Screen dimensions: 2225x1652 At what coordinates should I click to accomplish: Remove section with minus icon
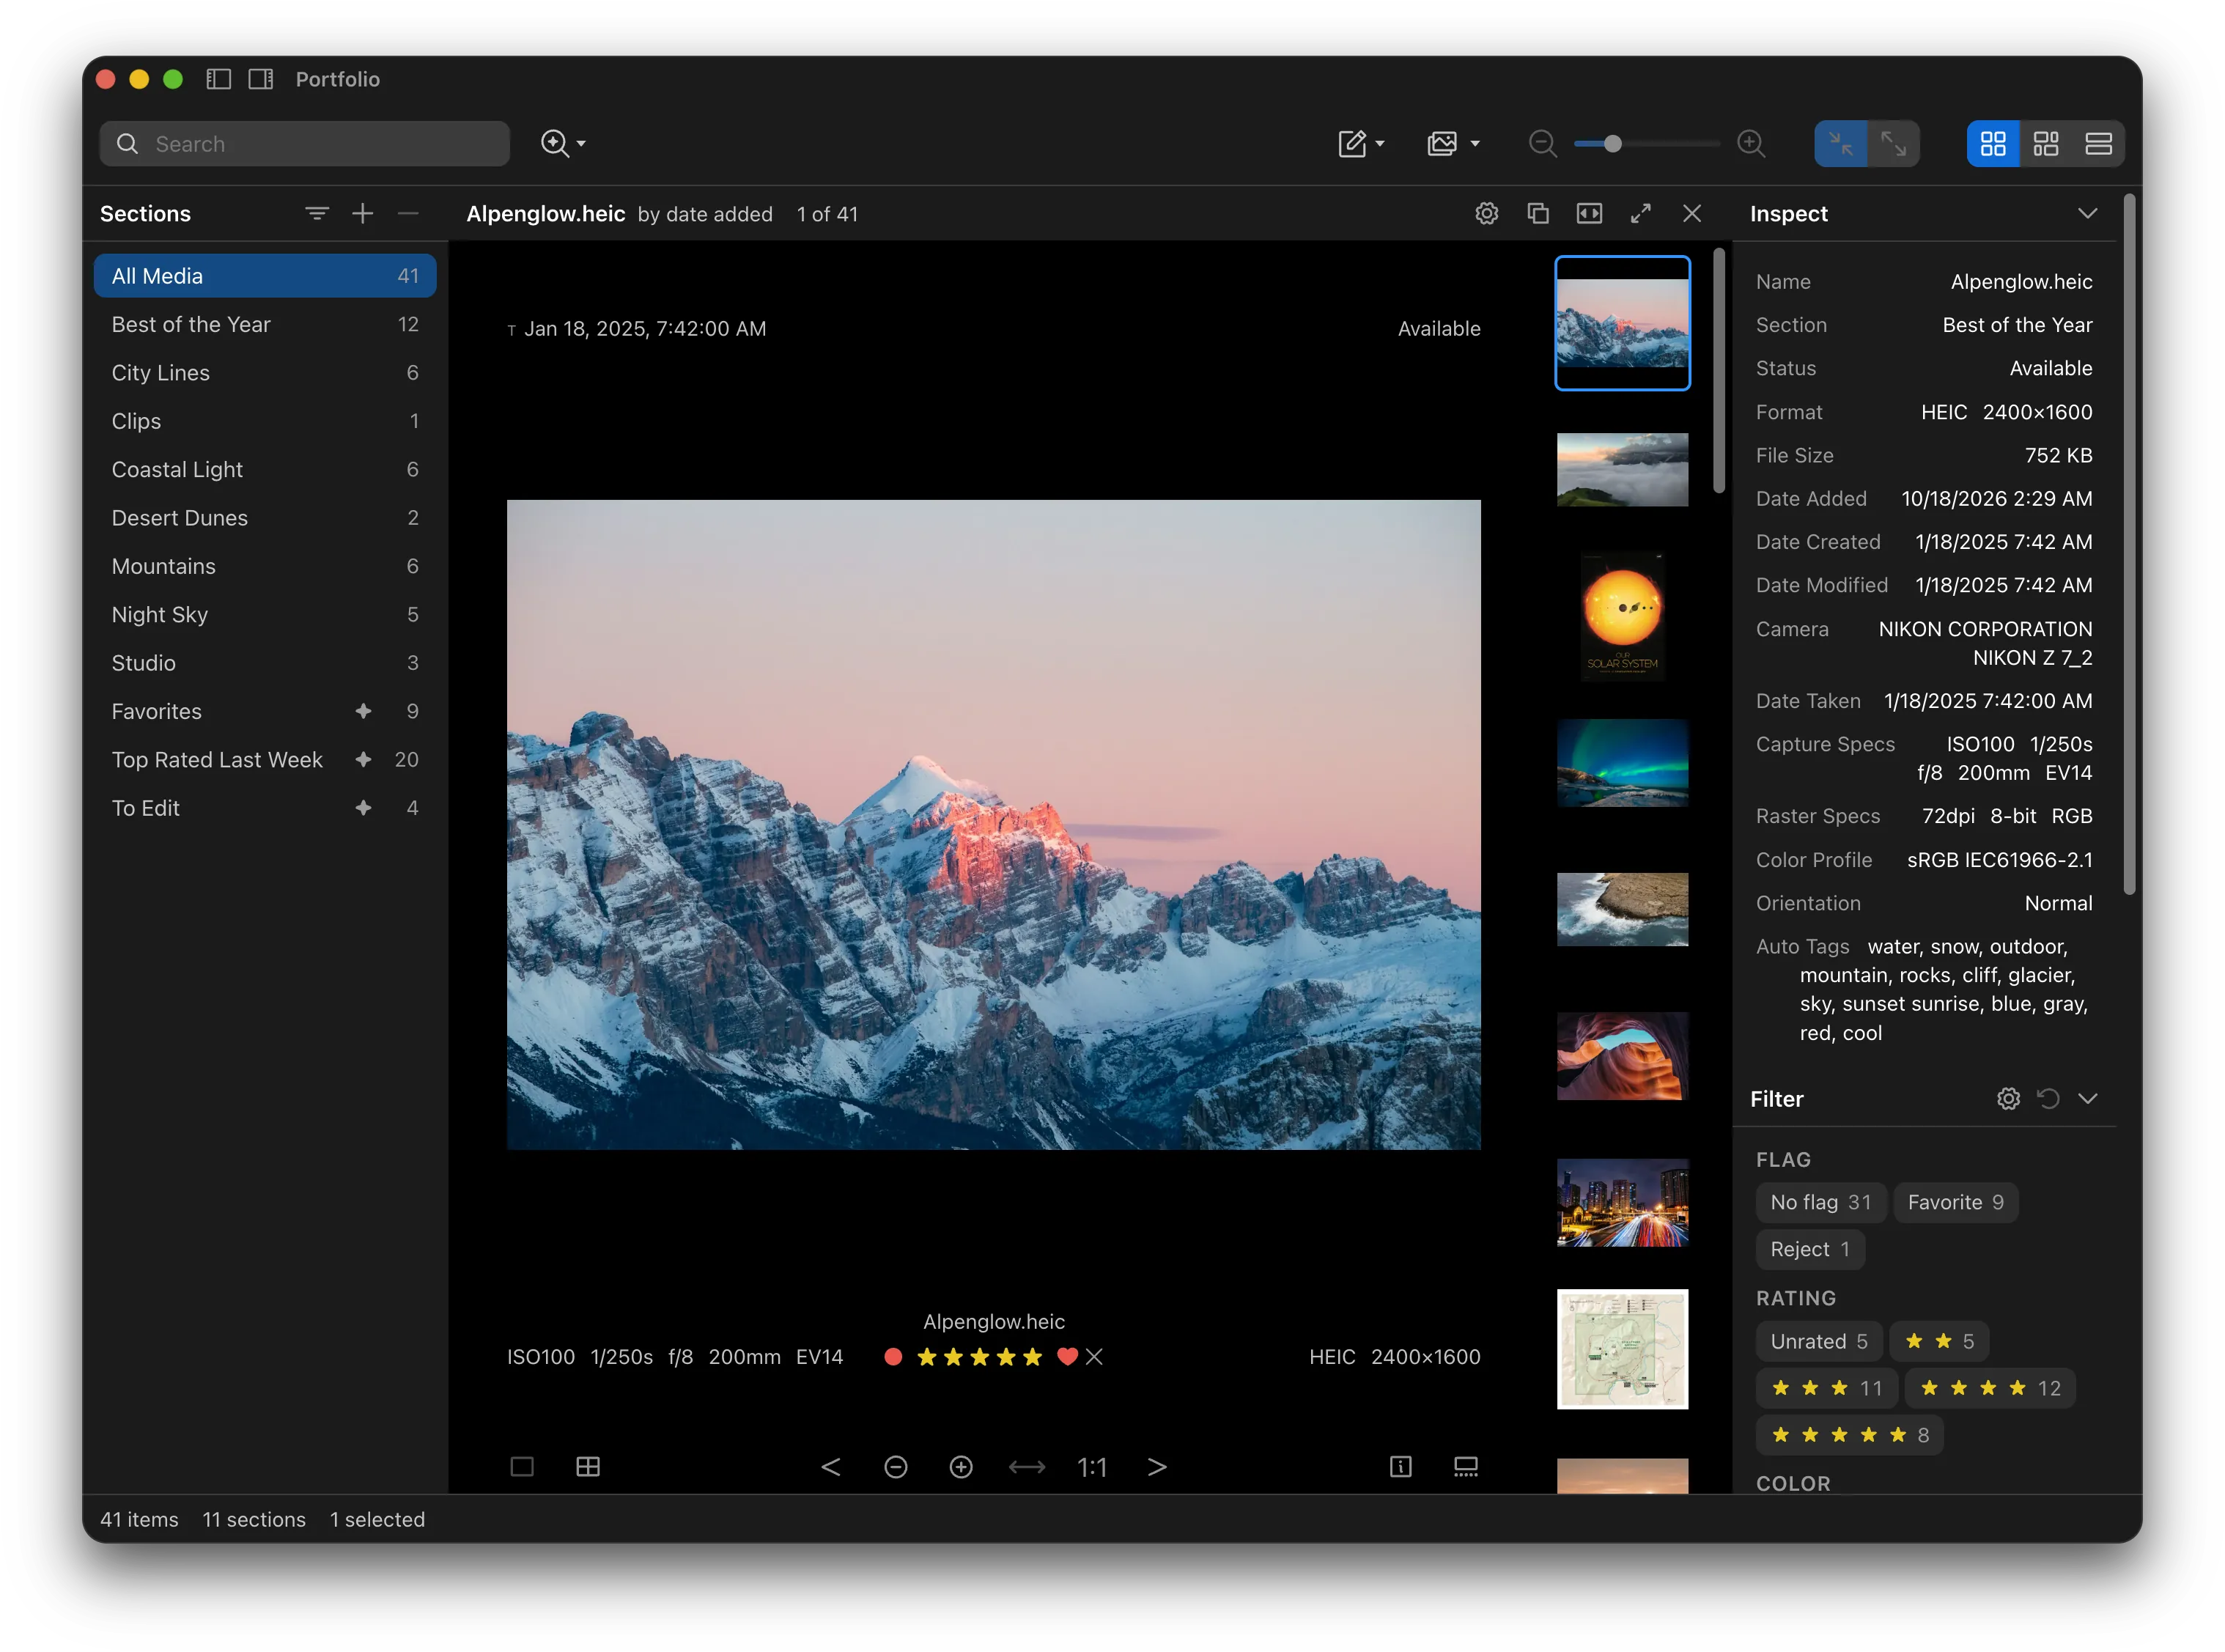pos(408,213)
